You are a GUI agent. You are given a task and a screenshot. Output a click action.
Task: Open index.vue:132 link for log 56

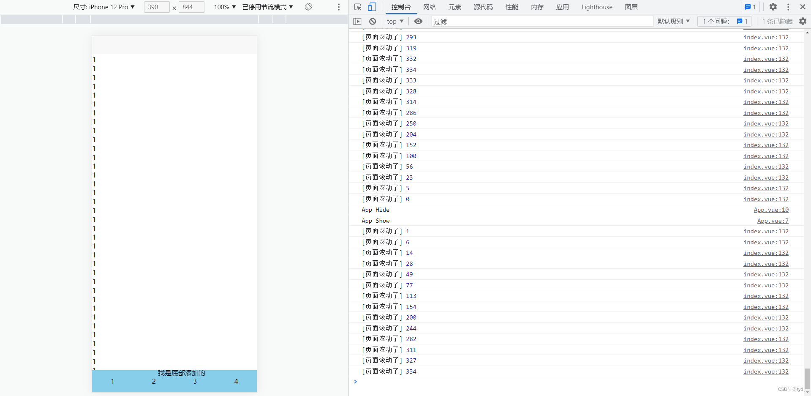[766, 167]
